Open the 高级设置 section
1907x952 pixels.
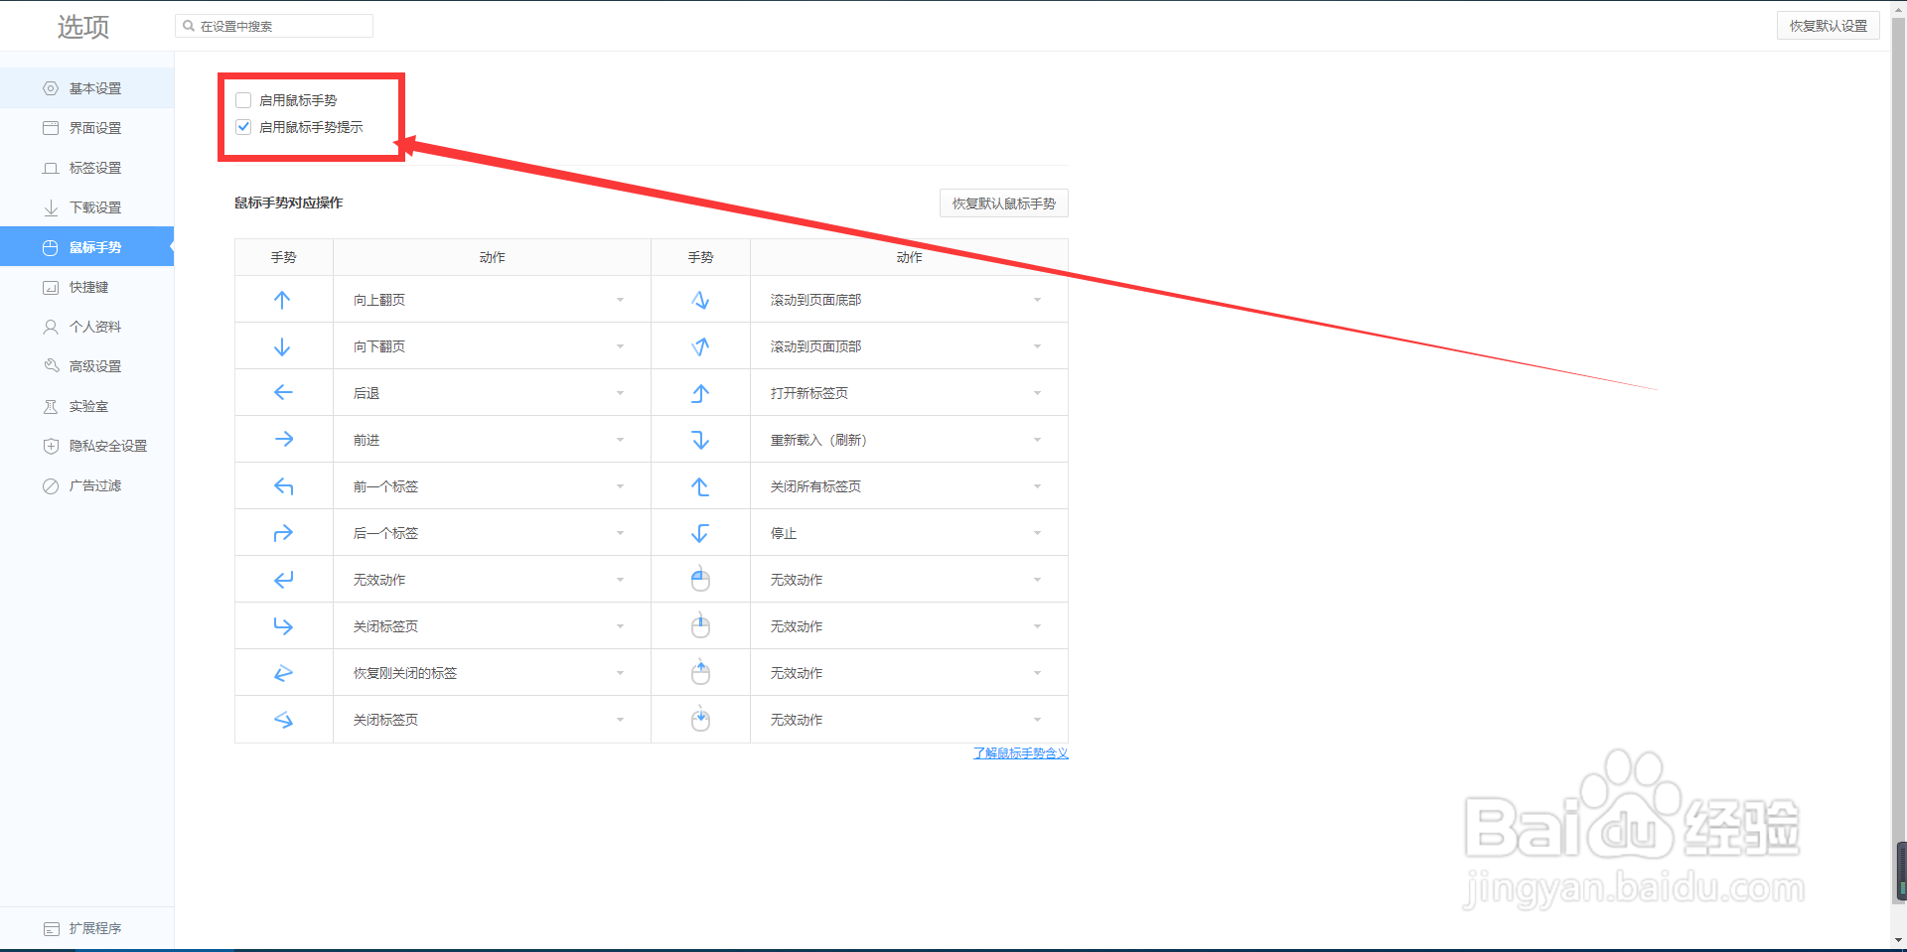[86, 366]
